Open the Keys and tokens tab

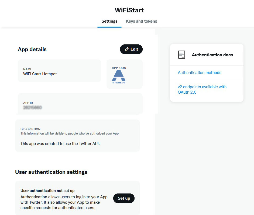click(x=141, y=21)
